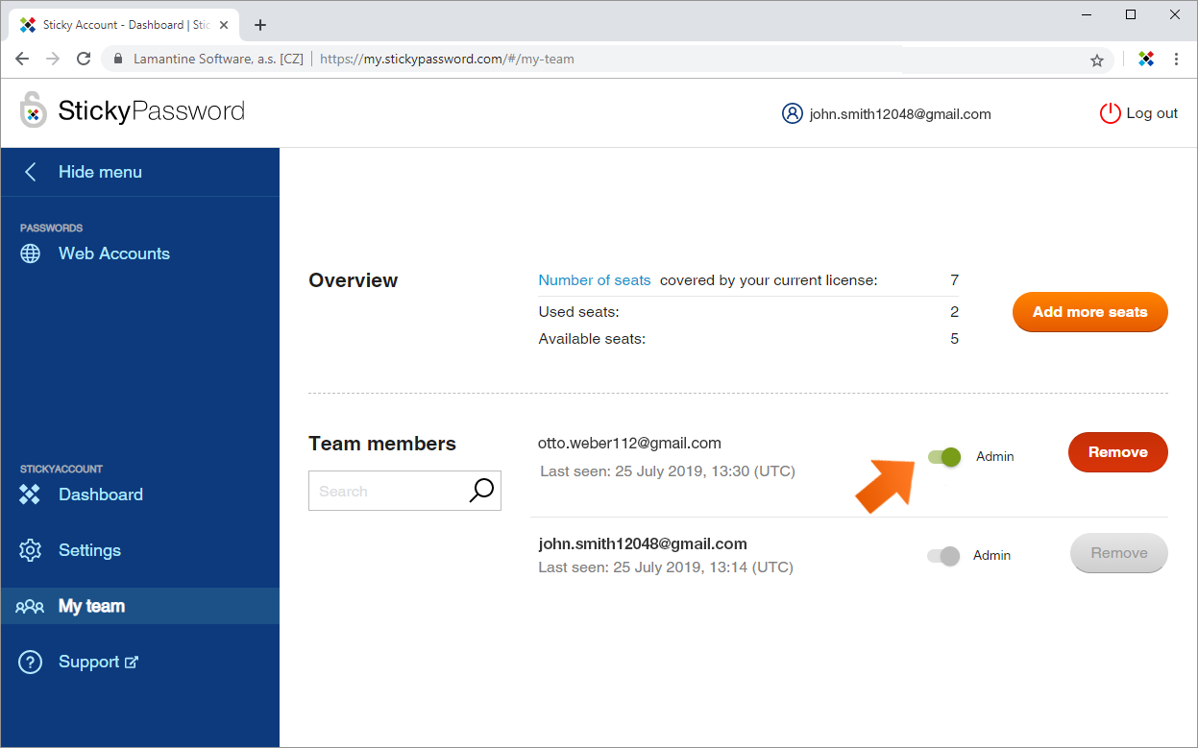This screenshot has height=748, width=1198.
Task: Select My team in the sidebar
Action: click(x=91, y=606)
